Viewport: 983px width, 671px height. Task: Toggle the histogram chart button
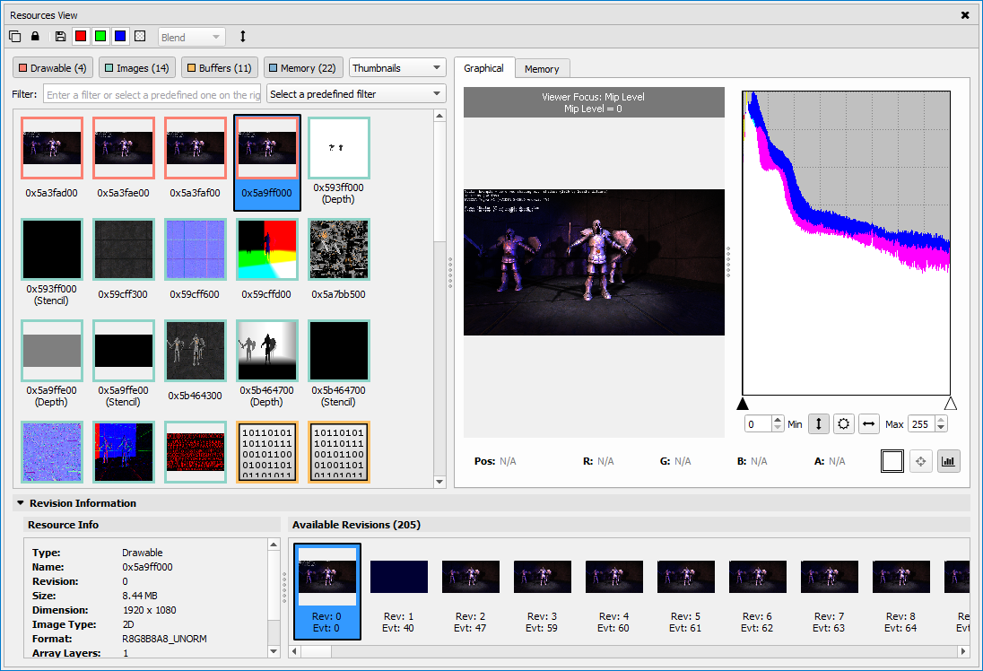coord(949,461)
